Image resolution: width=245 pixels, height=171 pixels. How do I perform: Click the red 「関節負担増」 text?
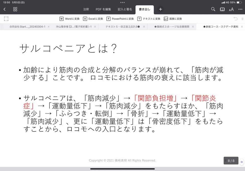155,98
